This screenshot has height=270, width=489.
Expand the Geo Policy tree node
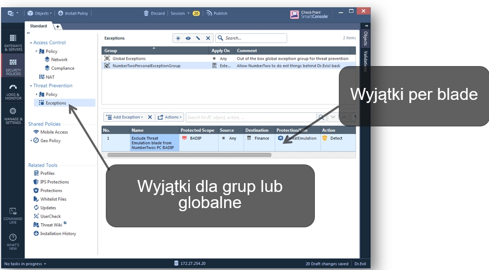(x=31, y=140)
